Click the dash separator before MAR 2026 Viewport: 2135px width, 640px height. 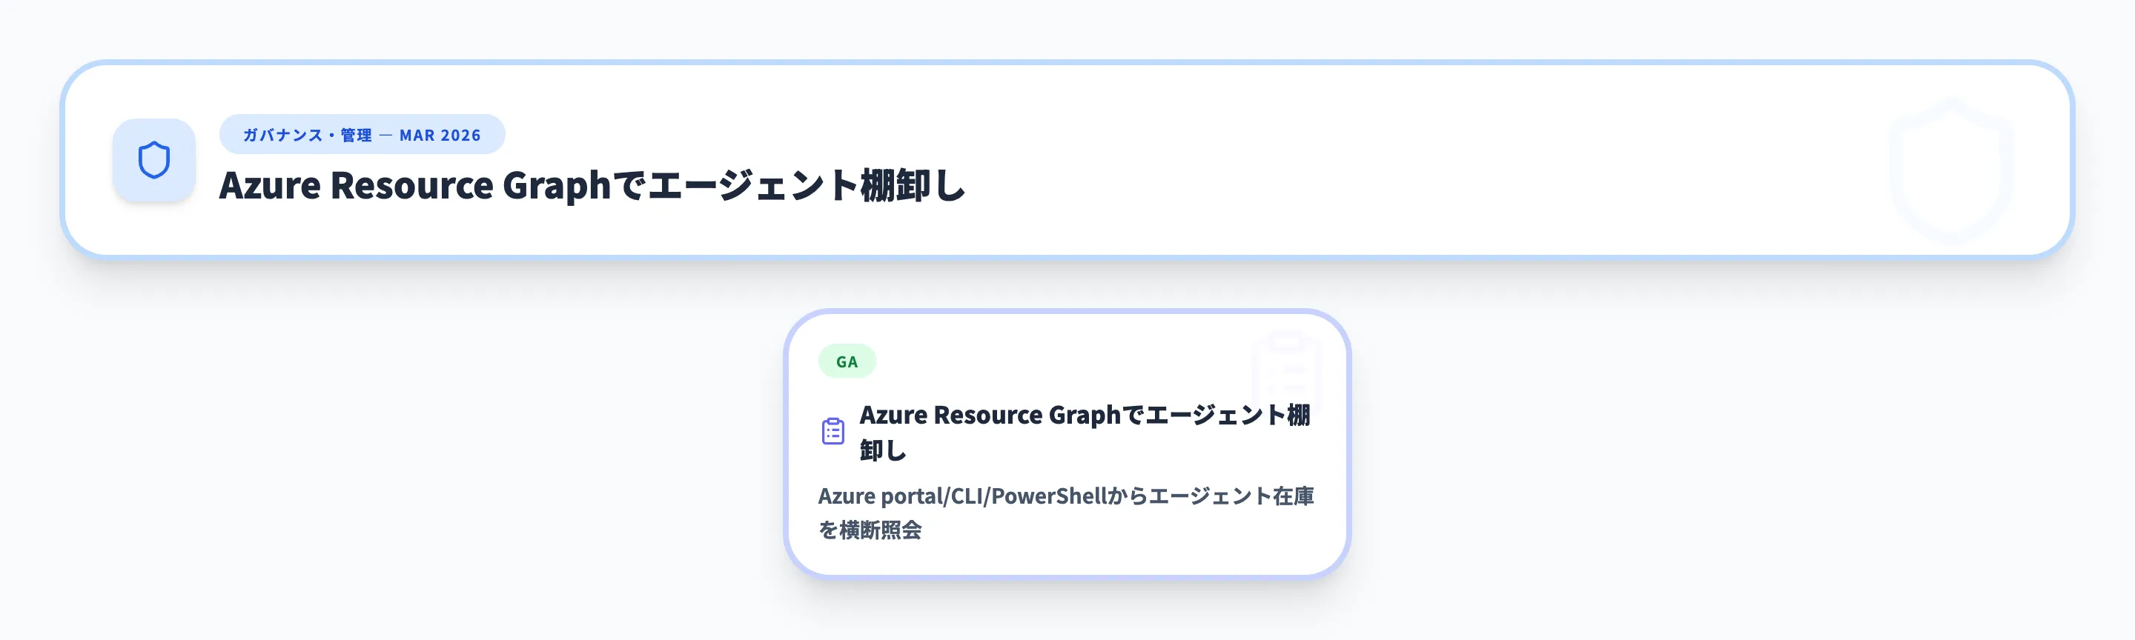(x=385, y=135)
